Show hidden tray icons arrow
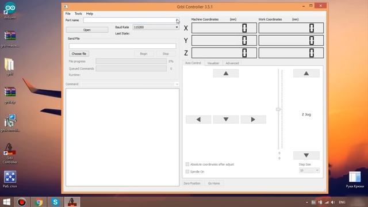368x207 pixels. click(x=306, y=202)
